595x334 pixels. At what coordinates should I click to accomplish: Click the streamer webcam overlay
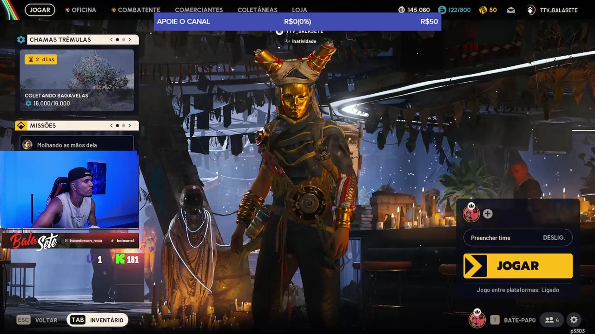click(x=69, y=189)
